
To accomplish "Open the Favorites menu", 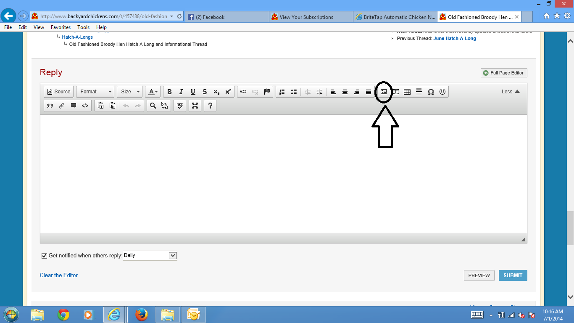I will coord(61,27).
